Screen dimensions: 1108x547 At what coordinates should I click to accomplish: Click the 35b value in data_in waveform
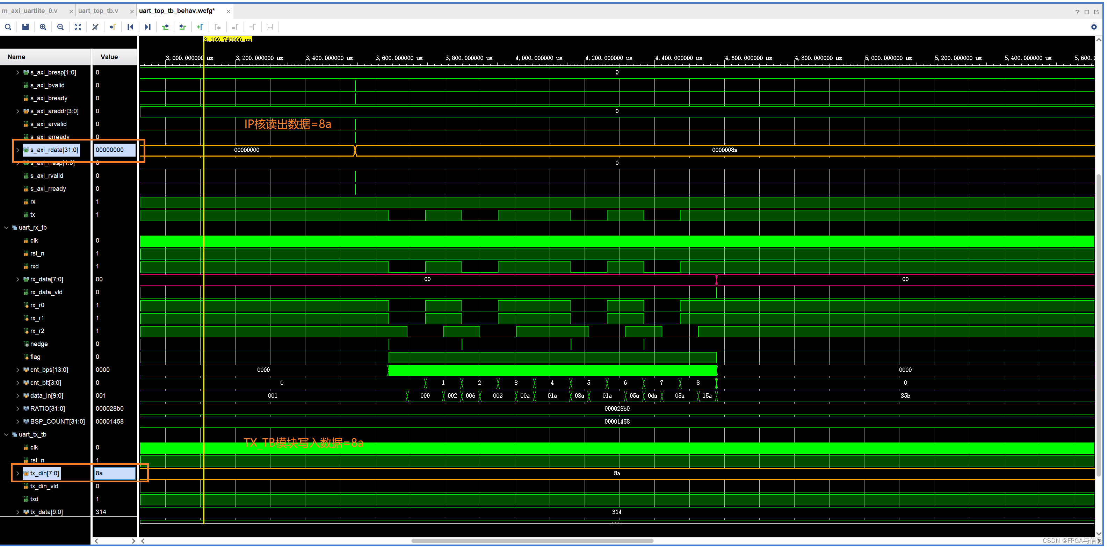click(905, 396)
